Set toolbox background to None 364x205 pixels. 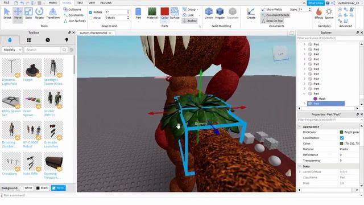click(58, 188)
